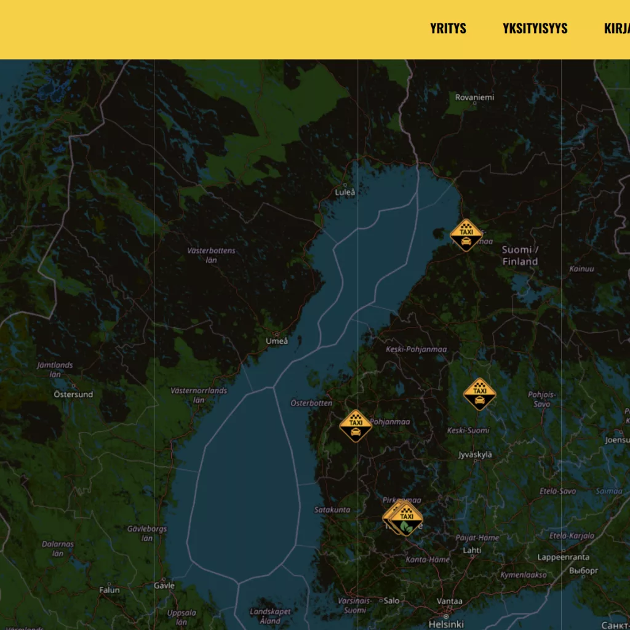Click the Vantaa label on the map
630x630 pixels.
tap(450, 601)
